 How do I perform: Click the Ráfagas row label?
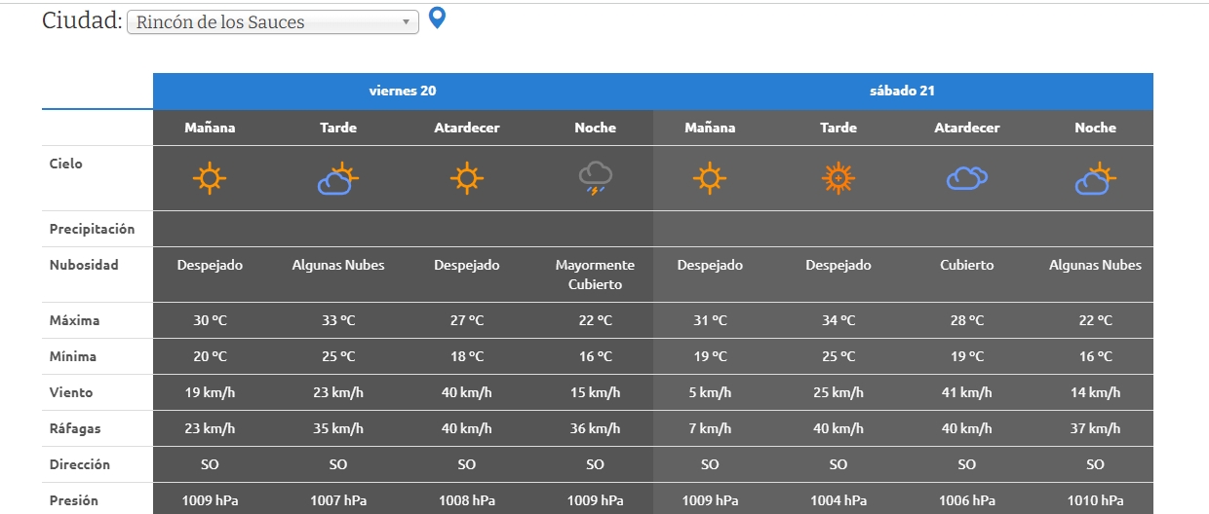pos(74,428)
